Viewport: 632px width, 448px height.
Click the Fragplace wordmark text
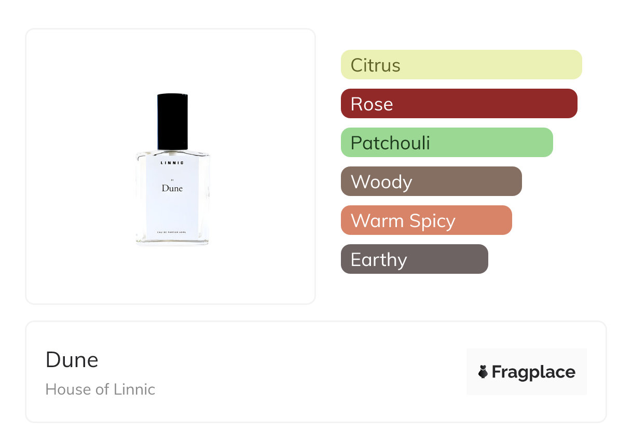pos(533,372)
